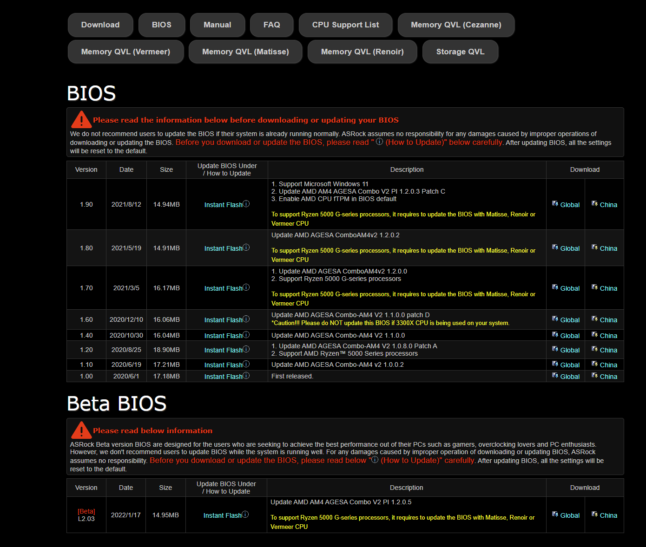The image size is (646, 547).
Task: Click the info icon next to Instant Flash for 1.00
Action: coord(246,375)
